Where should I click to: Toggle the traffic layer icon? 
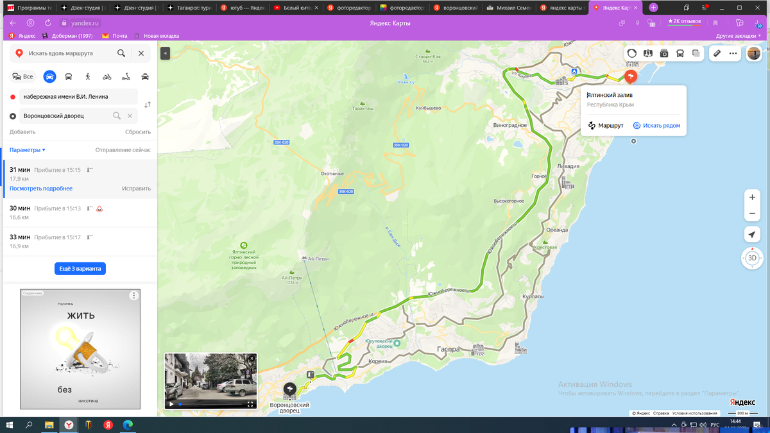click(632, 54)
